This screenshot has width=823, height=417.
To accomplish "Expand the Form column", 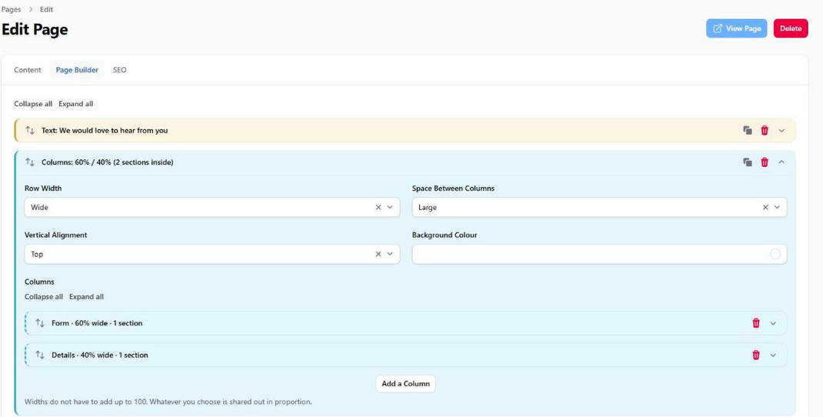I will [773, 323].
